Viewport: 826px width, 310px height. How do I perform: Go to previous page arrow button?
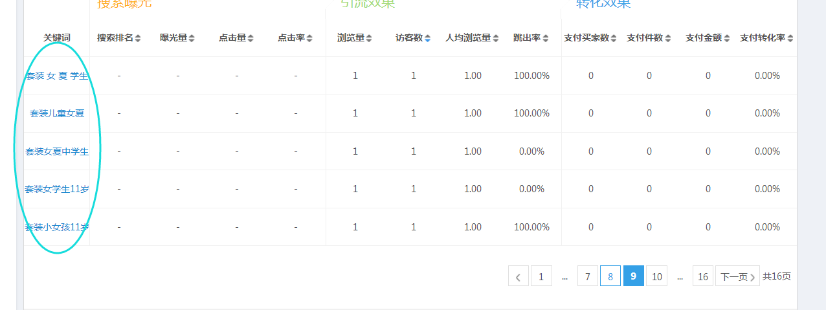coord(518,276)
